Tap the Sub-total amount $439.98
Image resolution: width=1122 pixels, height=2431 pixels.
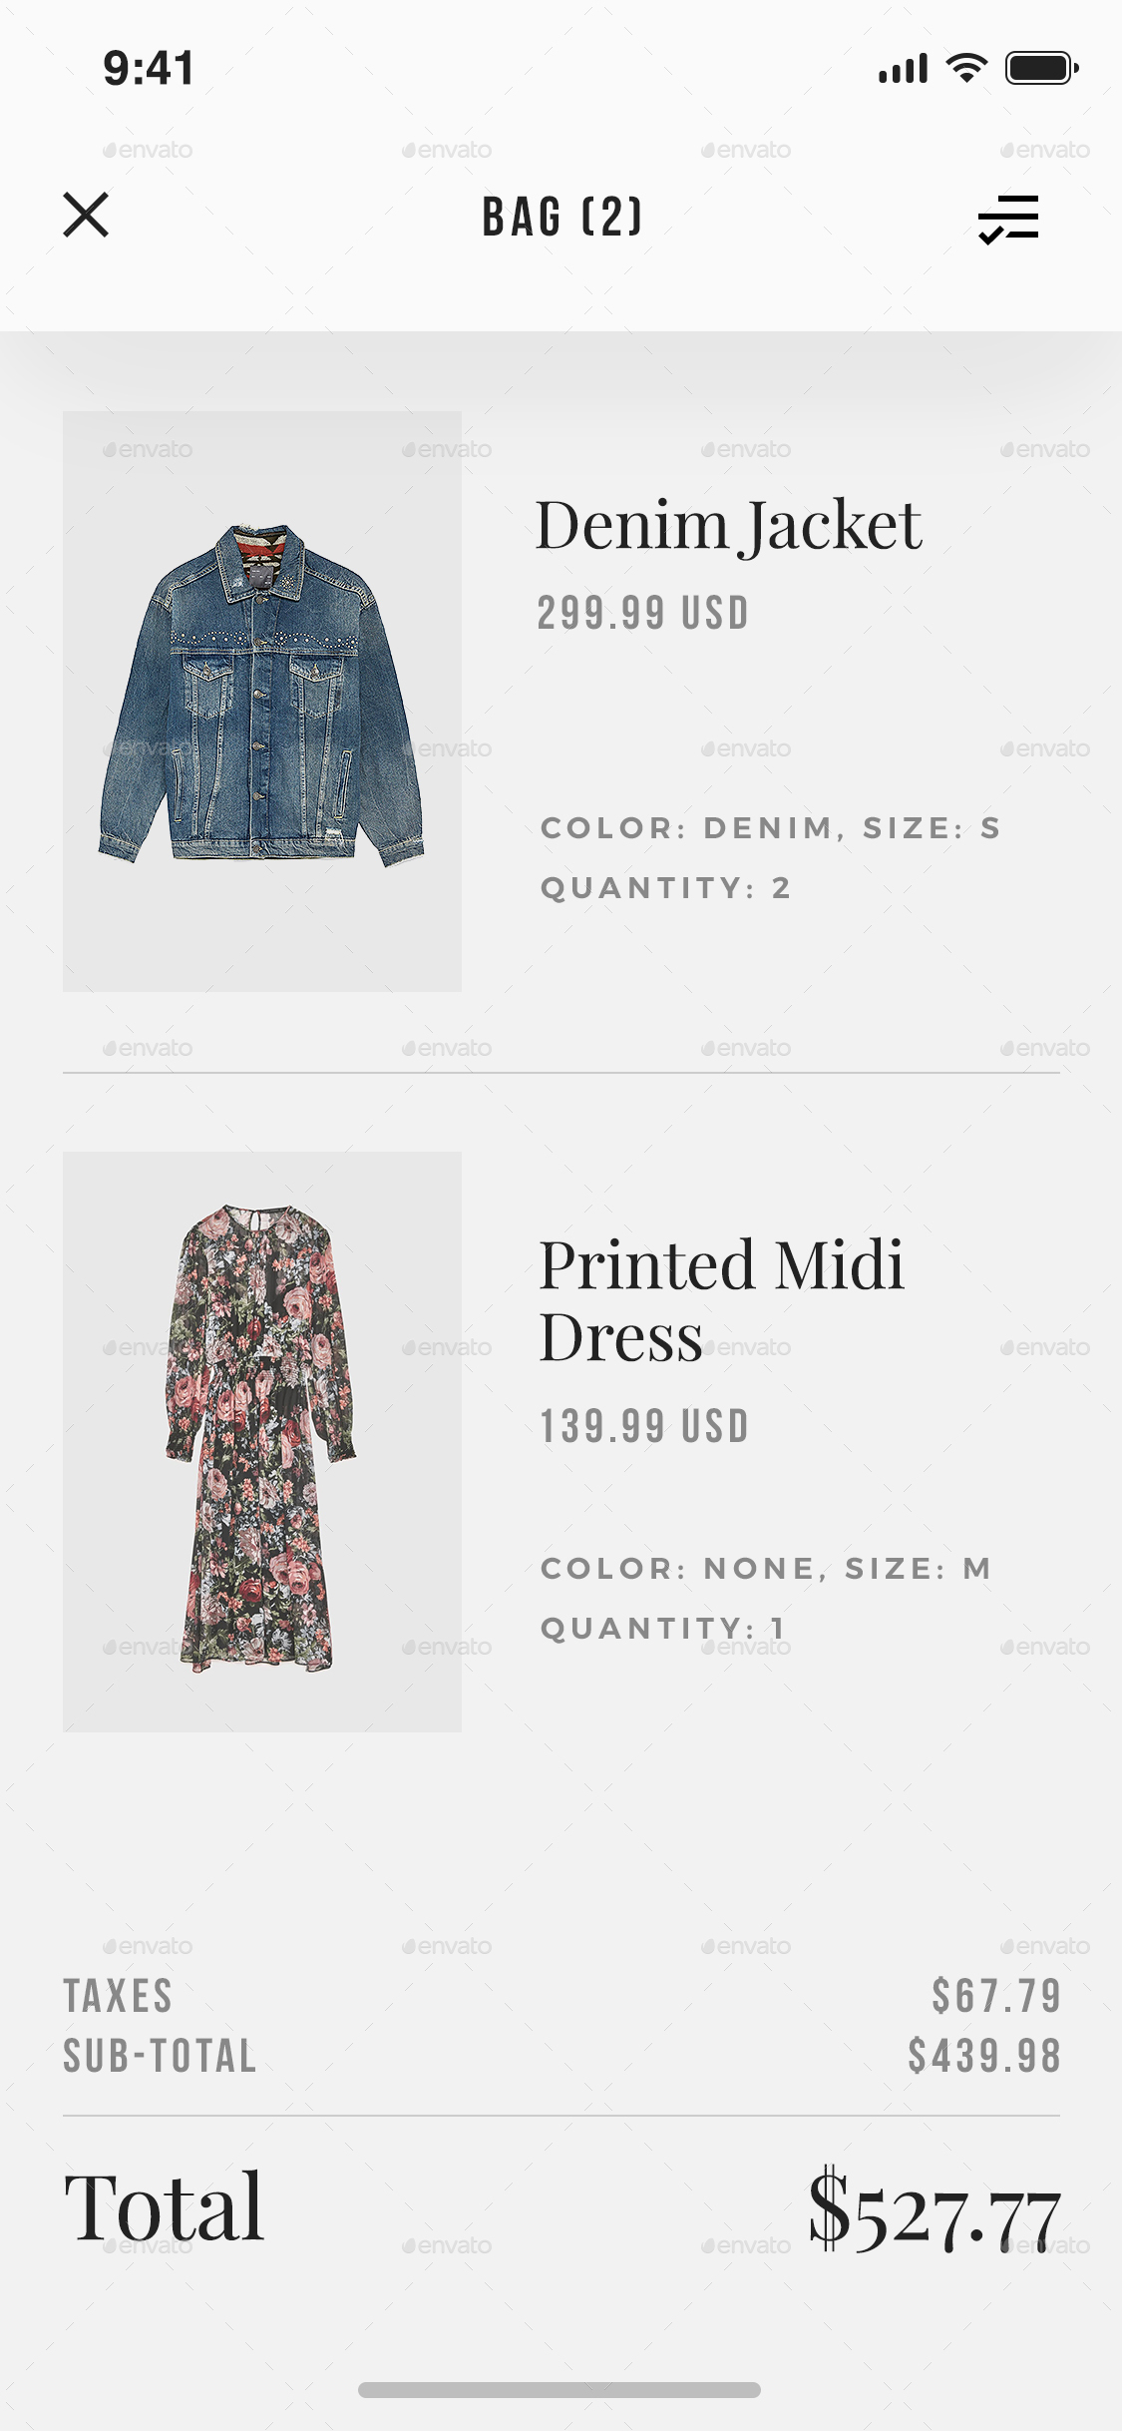coord(984,2056)
